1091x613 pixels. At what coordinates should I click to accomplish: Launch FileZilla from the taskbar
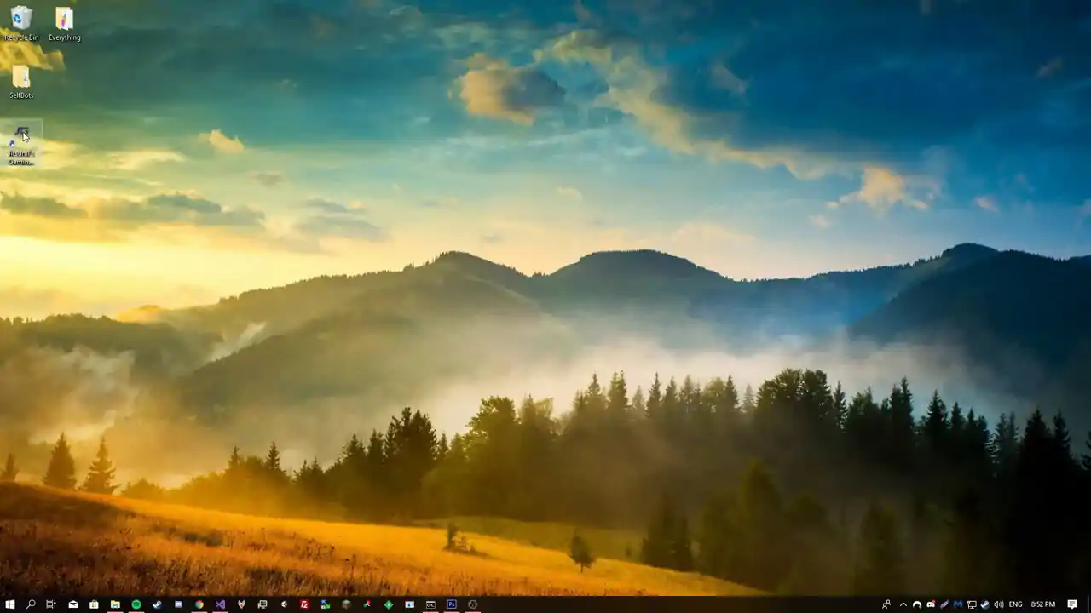pyautogui.click(x=304, y=604)
